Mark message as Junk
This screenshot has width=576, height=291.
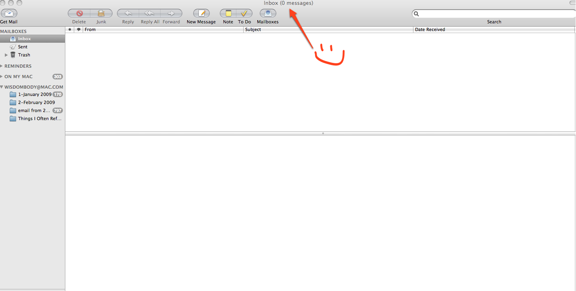(x=101, y=13)
